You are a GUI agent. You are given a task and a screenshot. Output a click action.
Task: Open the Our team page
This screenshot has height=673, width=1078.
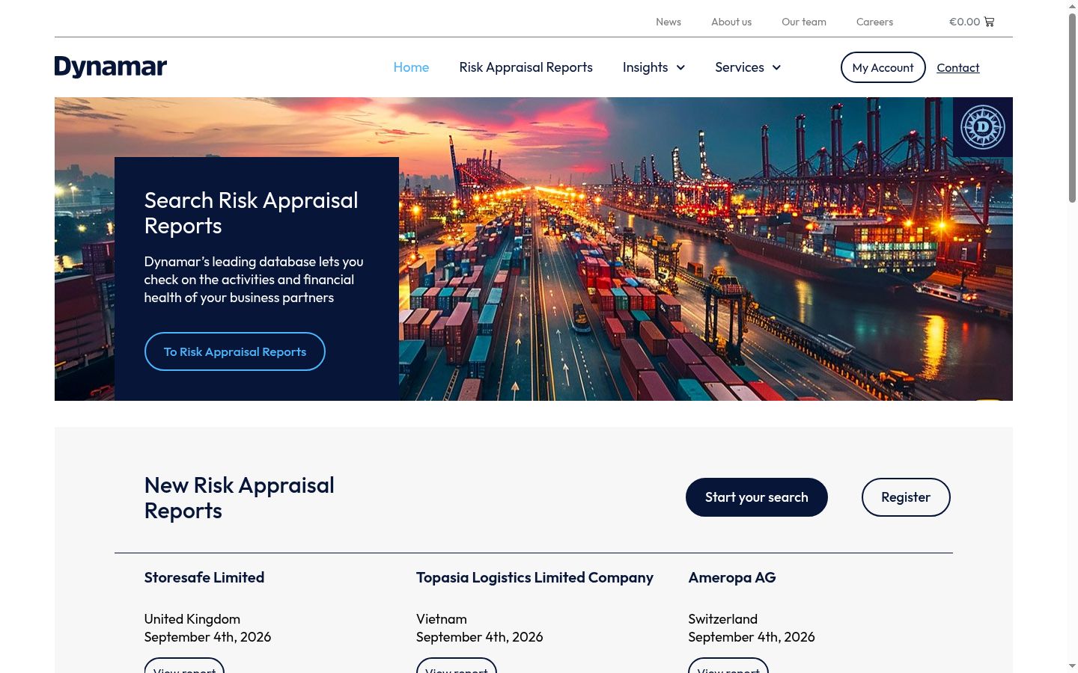point(804,22)
